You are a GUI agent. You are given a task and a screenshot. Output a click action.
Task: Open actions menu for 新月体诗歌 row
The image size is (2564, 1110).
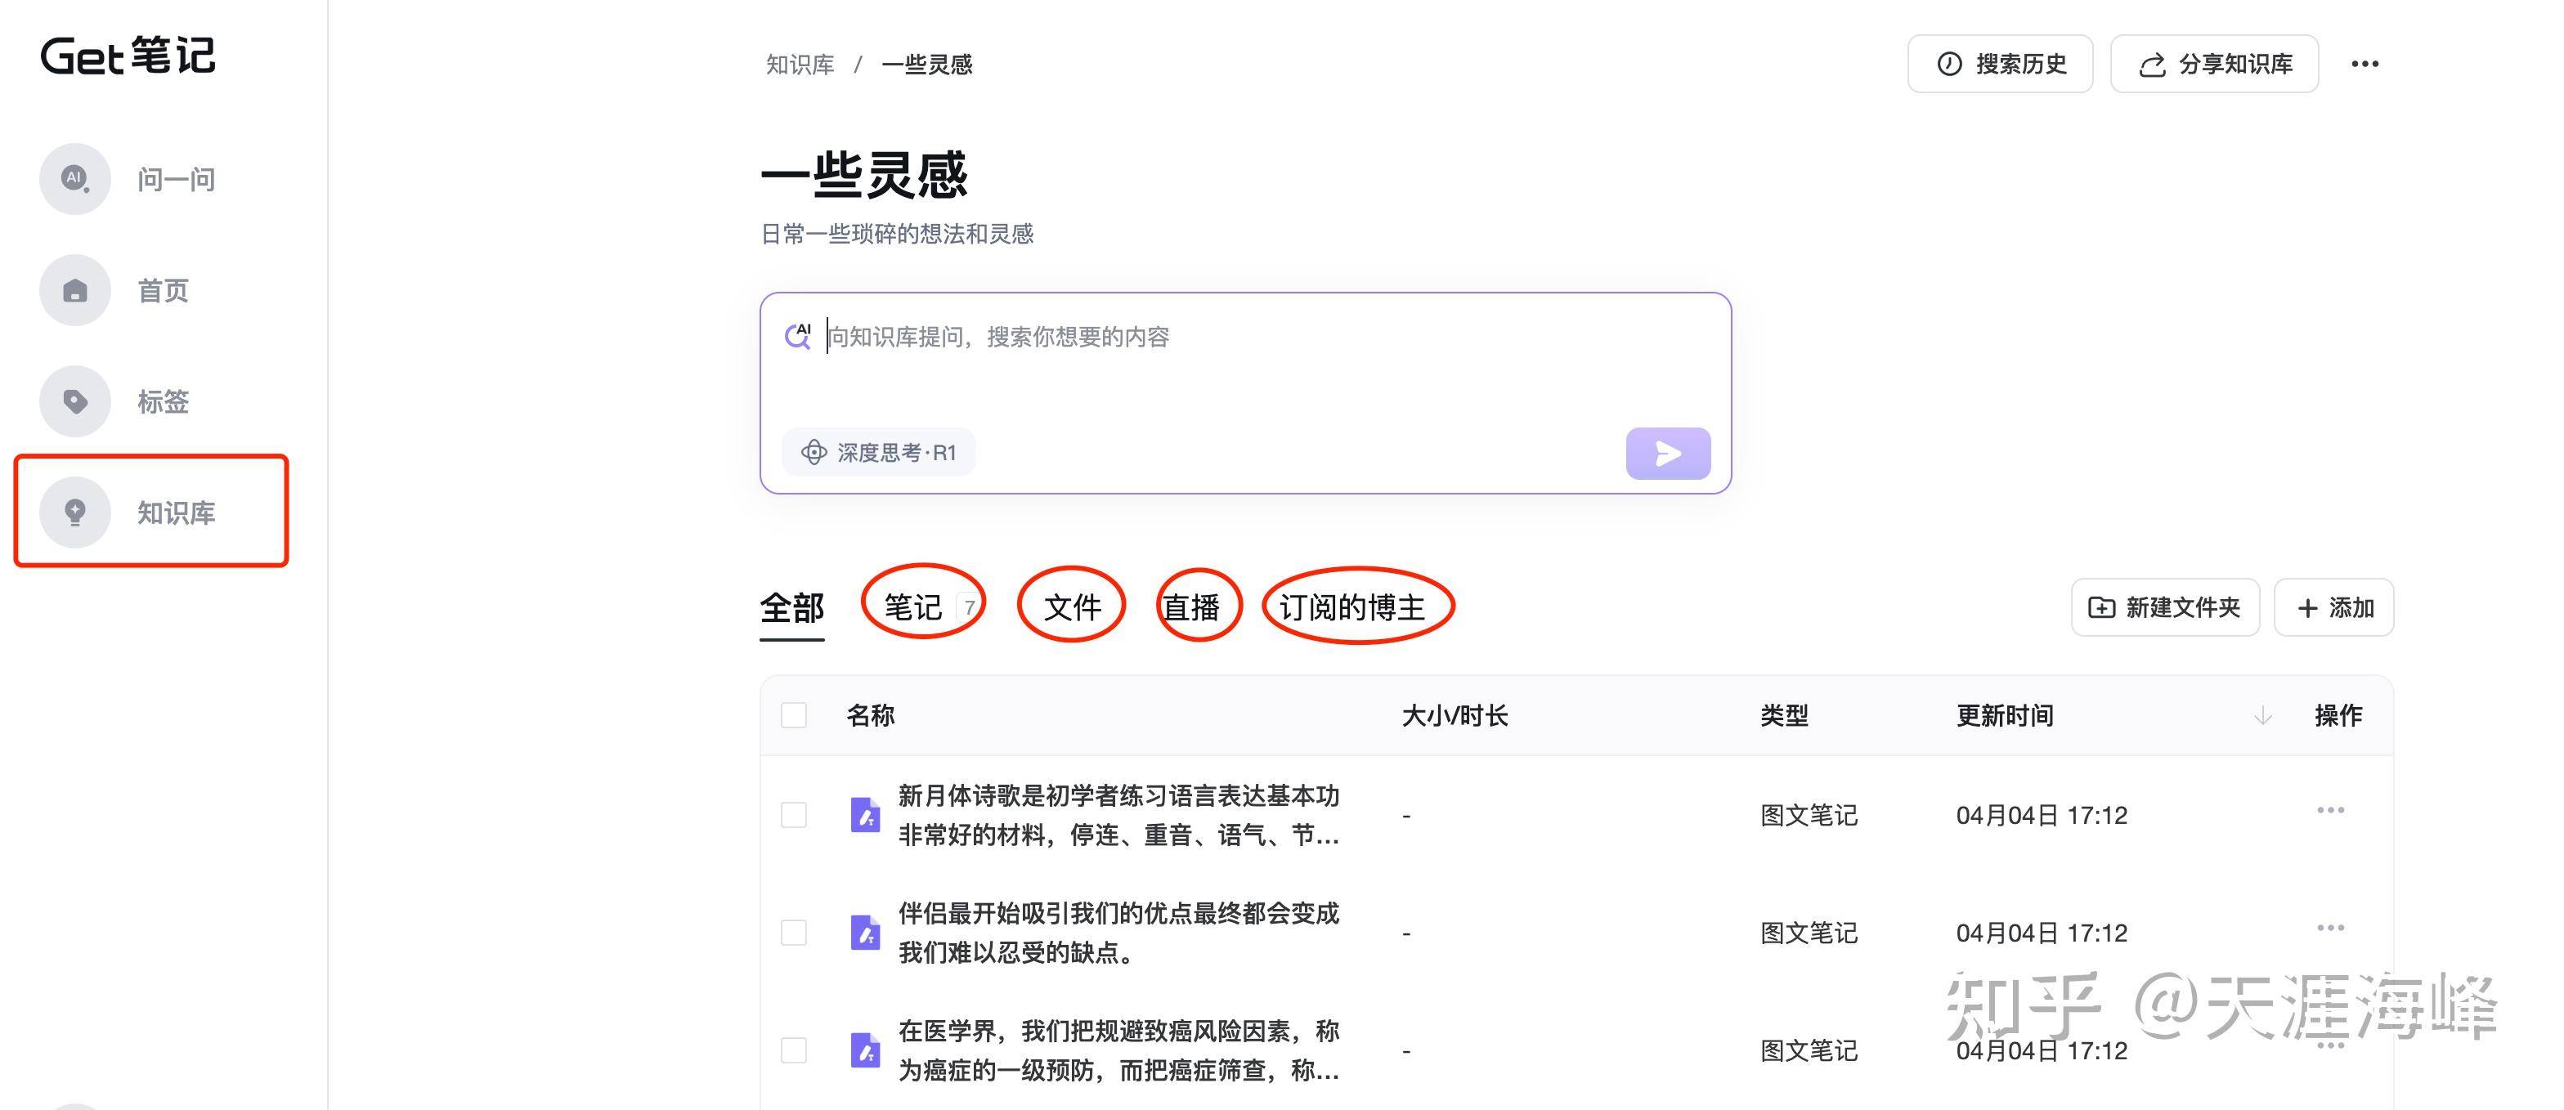2330,810
